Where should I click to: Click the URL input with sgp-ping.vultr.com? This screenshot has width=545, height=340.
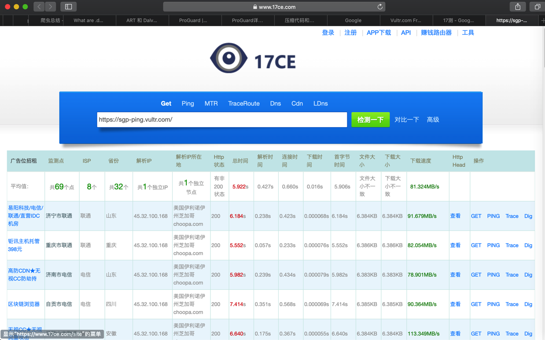pyautogui.click(x=222, y=120)
